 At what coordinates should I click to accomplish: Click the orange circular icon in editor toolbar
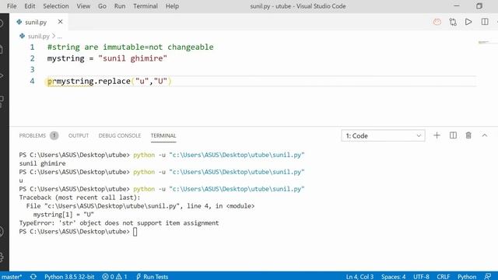click(x=437, y=22)
